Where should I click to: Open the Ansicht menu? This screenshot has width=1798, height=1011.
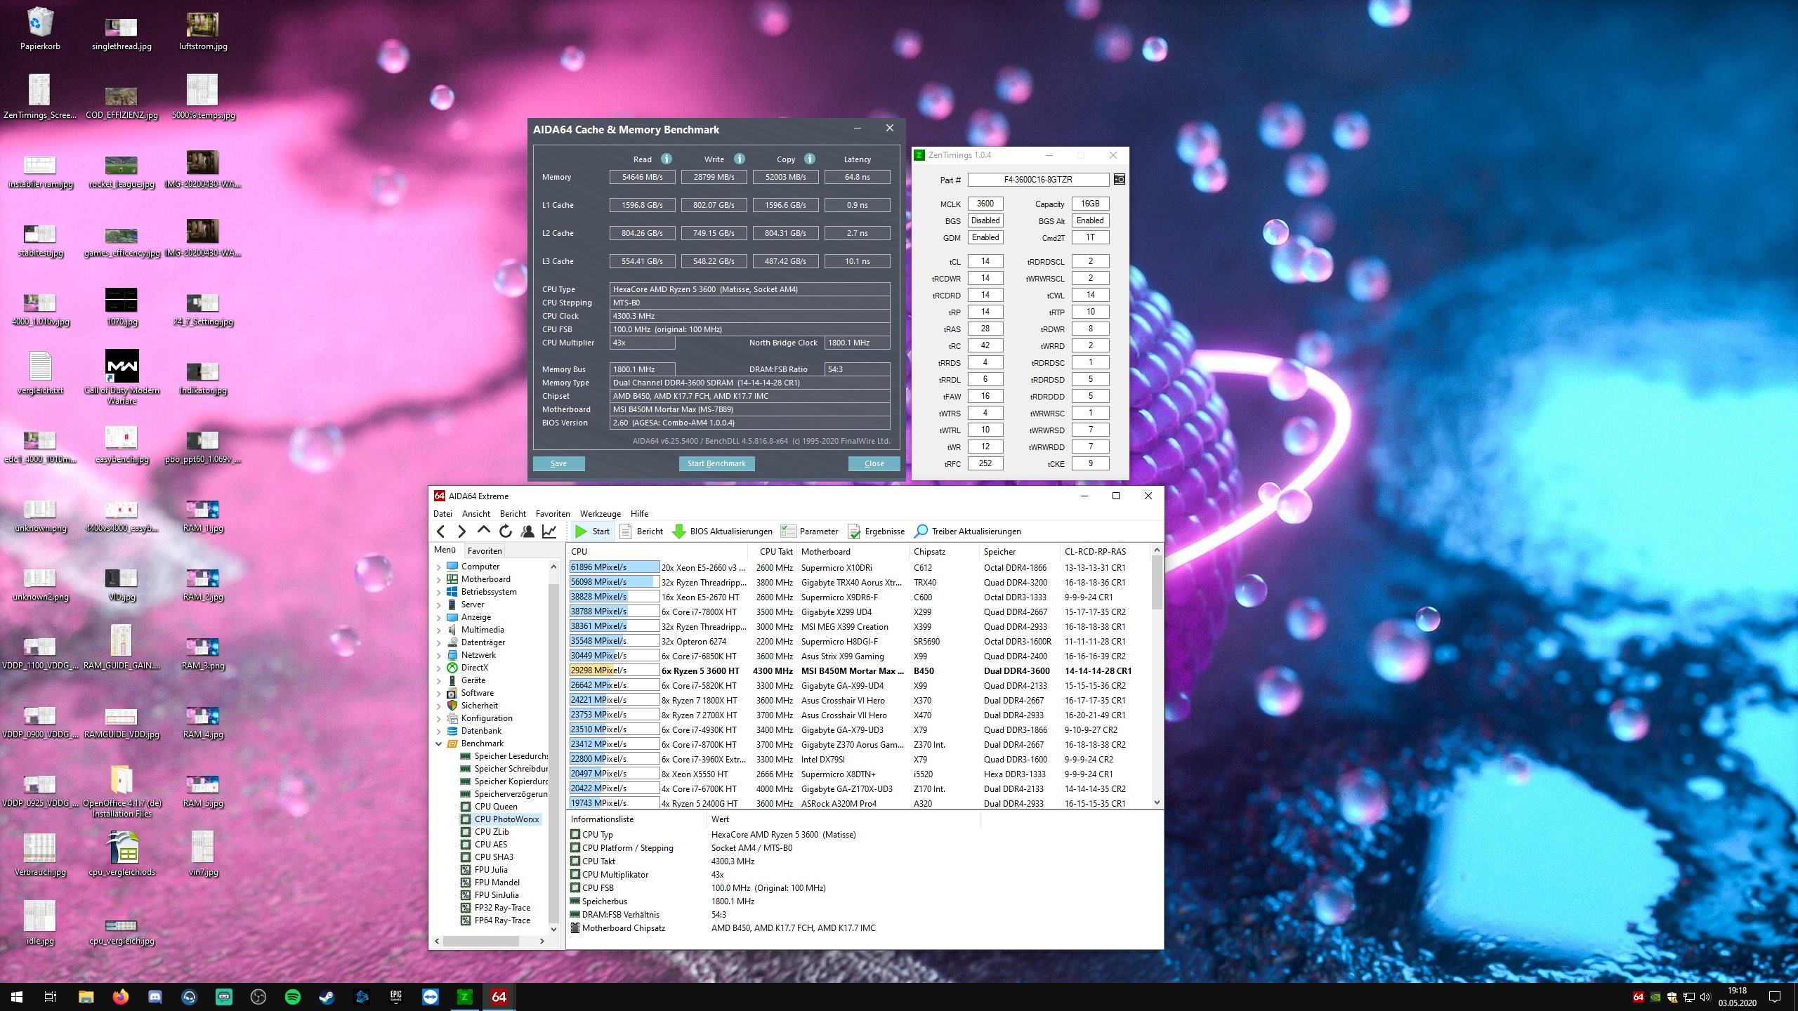coord(475,514)
